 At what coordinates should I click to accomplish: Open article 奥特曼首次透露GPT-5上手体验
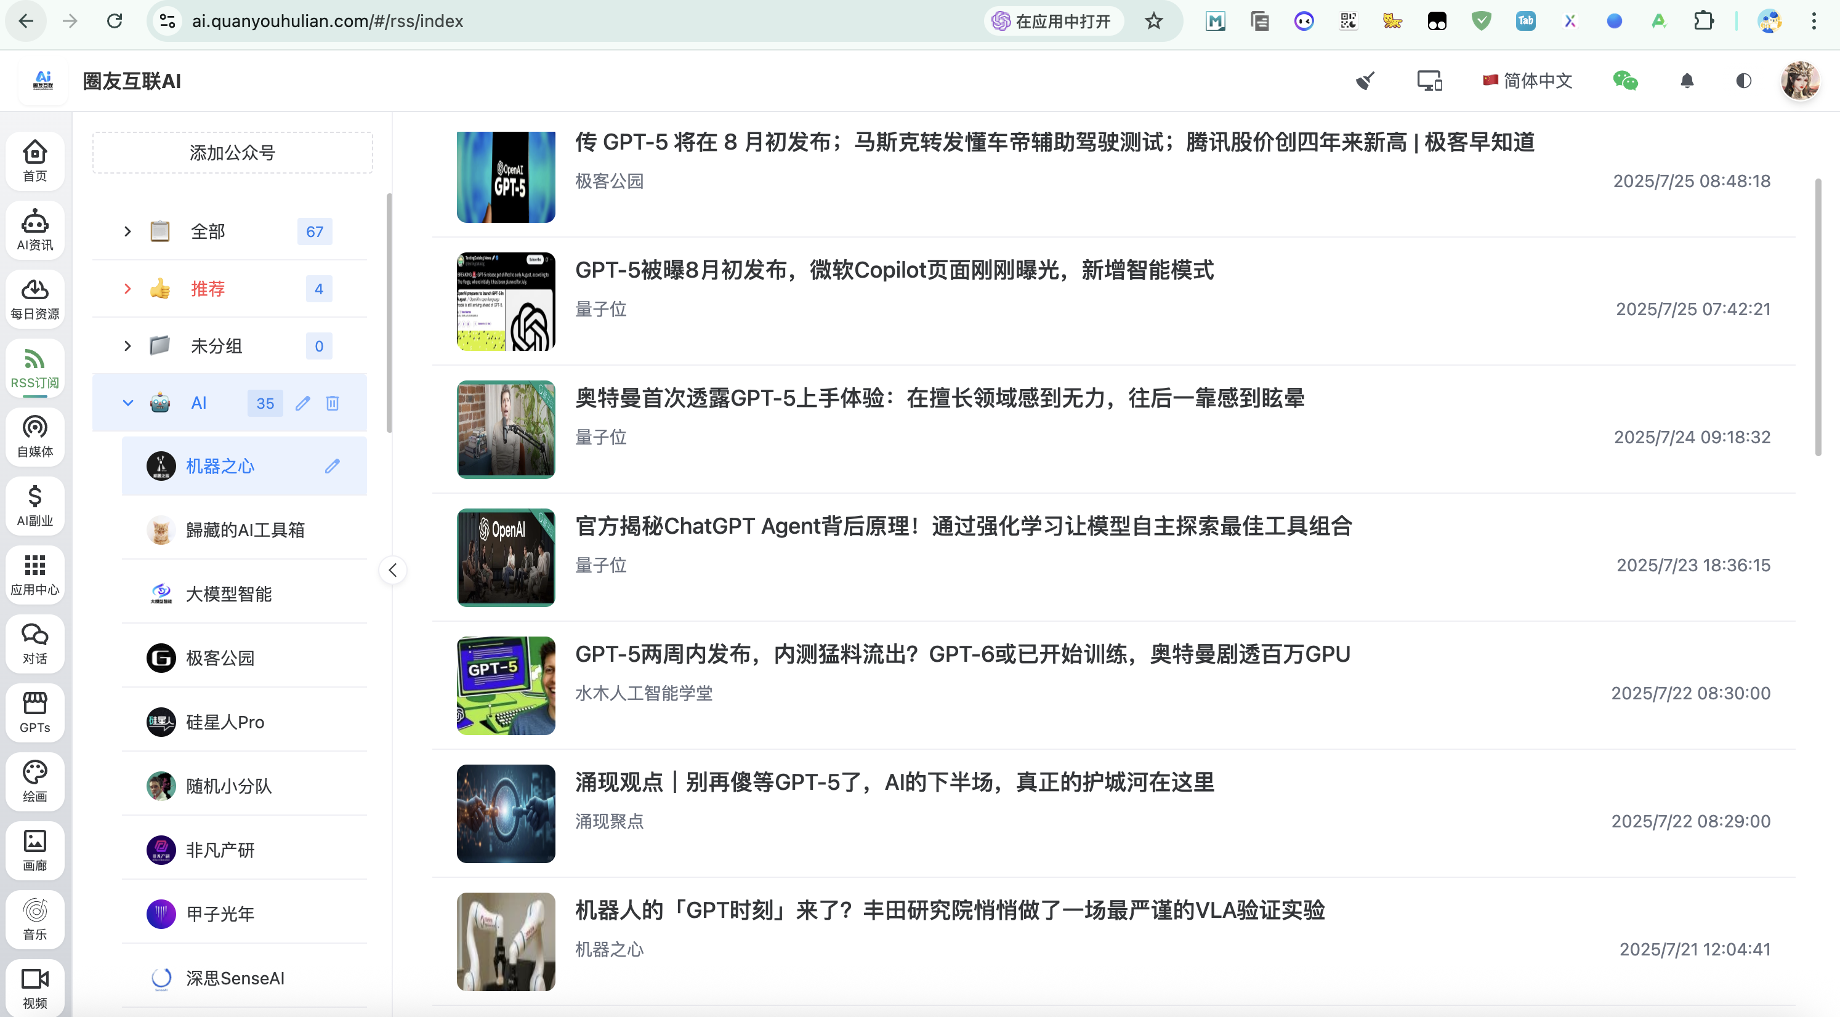coord(940,398)
